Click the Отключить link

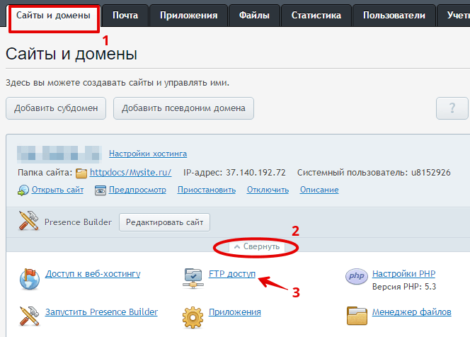click(268, 190)
